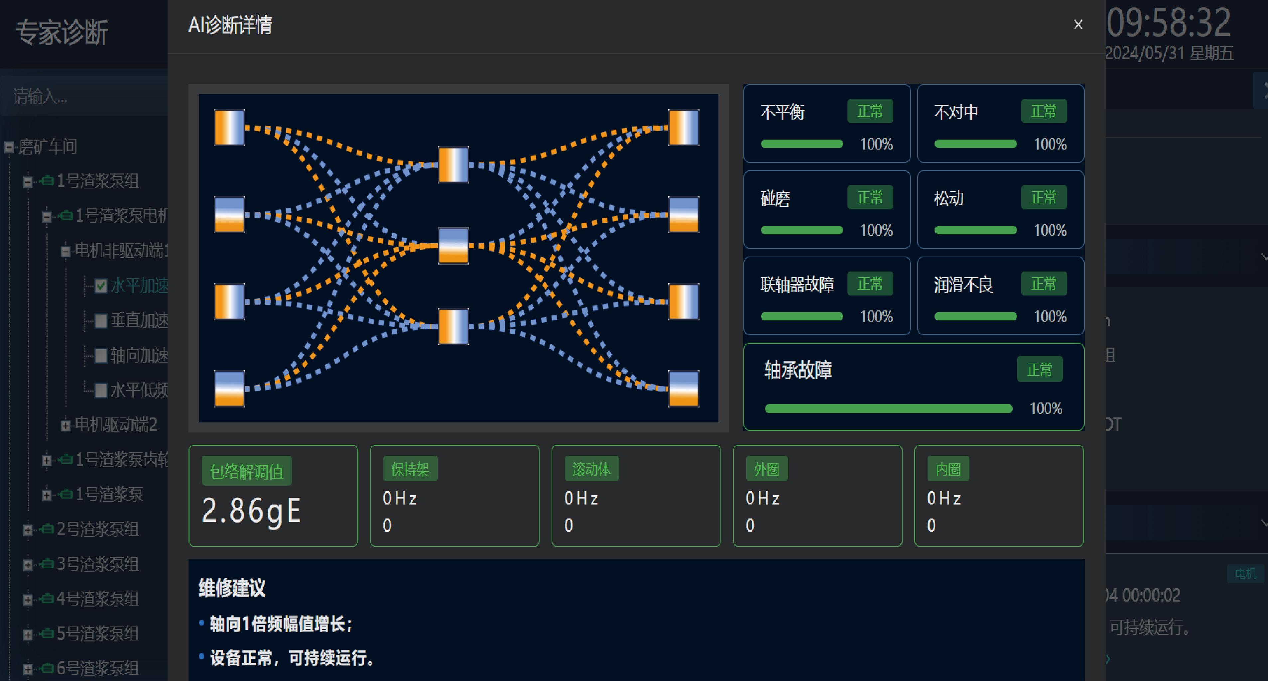Image resolution: width=1268 pixels, height=681 pixels.
Task: Click the 润滑不良 正常 status badge
Action: [x=1044, y=284]
